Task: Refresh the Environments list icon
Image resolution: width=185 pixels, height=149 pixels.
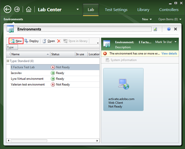Action: (x=155, y=29)
